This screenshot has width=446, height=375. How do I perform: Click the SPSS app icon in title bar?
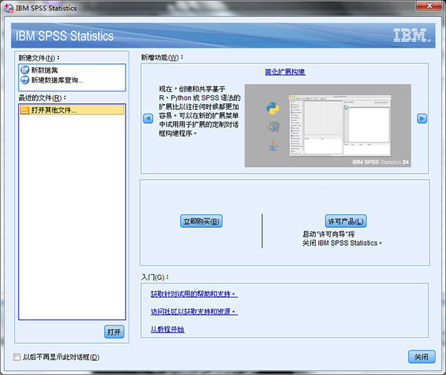click(9, 7)
